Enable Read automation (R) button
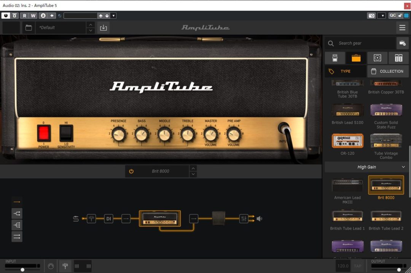 click(x=24, y=16)
